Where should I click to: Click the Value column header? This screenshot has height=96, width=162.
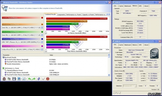point(78,55)
